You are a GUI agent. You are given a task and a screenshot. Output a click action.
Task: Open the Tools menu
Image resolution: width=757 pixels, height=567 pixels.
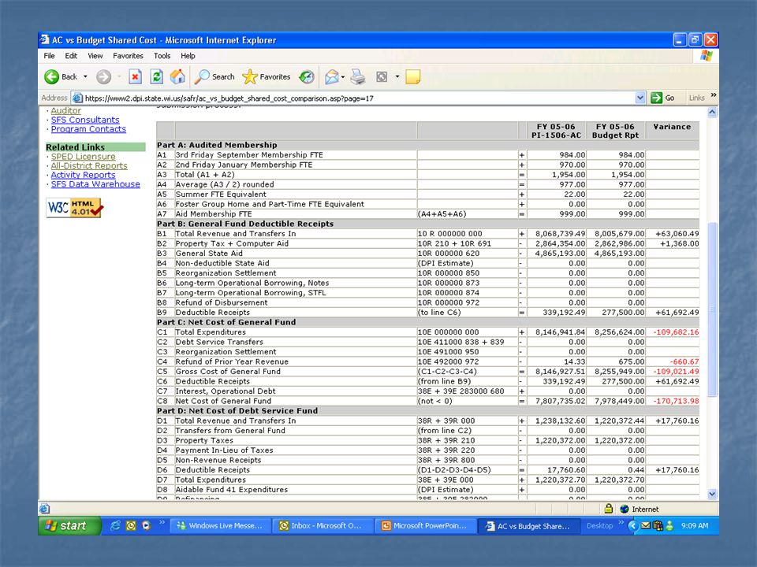[x=162, y=56]
